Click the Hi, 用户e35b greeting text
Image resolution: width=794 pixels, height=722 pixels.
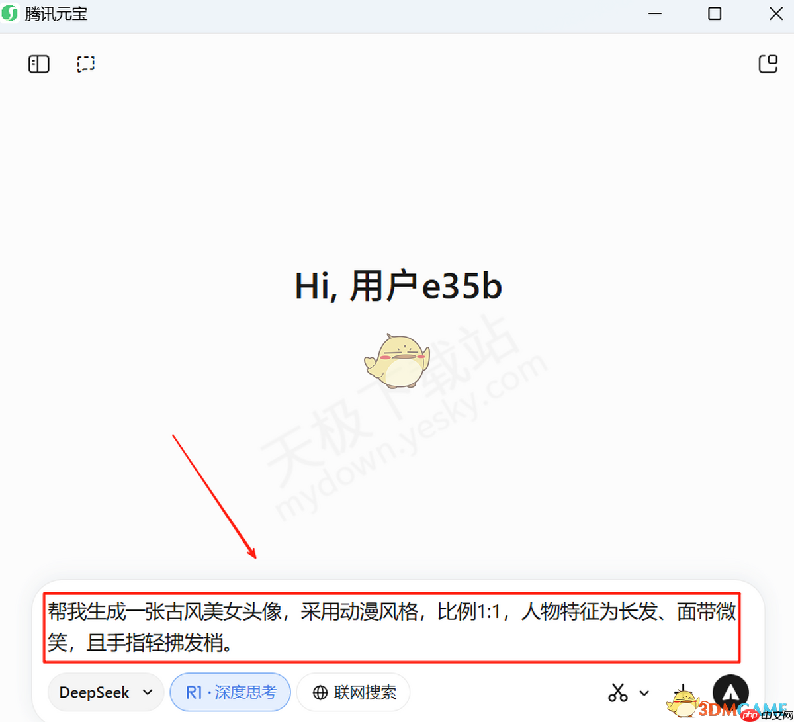tap(398, 285)
